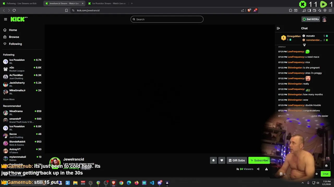
Task: Open JackDoherty channel in sidebar
Action: click(22, 84)
